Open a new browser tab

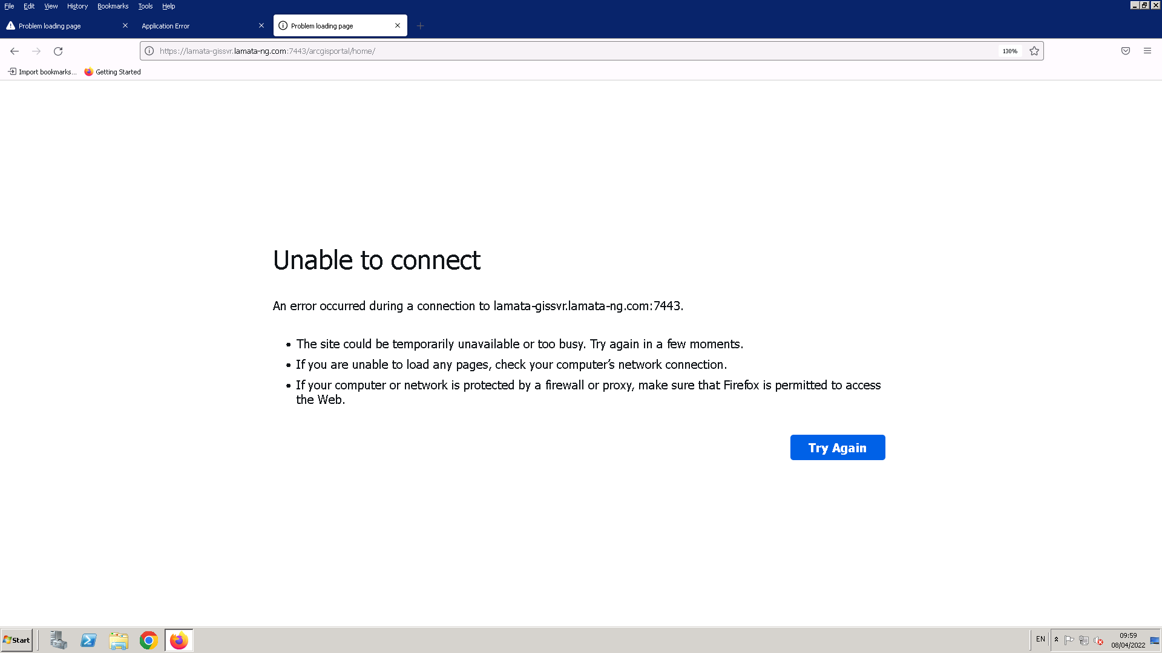coord(421,25)
